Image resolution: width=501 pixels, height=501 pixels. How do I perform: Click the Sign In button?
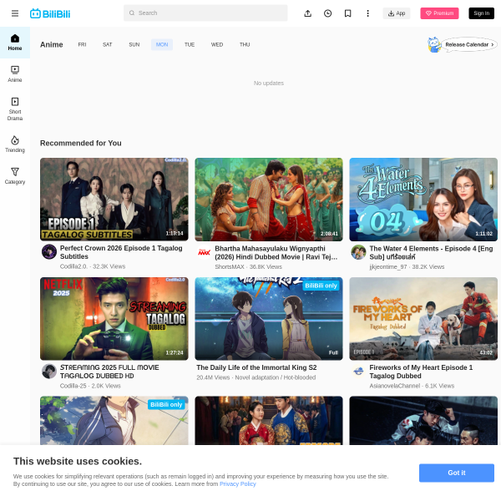click(481, 13)
